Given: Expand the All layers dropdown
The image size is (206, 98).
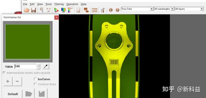Looking at the screenshot, I should (x=189, y=9).
